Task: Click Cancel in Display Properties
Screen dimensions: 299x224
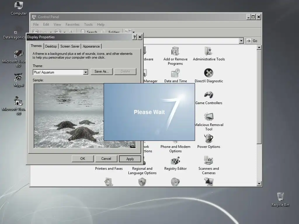Action: [106, 159]
